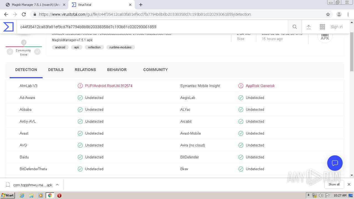The image size is (354, 199).
Task: Click the volume tray icon
Action: [321, 195]
